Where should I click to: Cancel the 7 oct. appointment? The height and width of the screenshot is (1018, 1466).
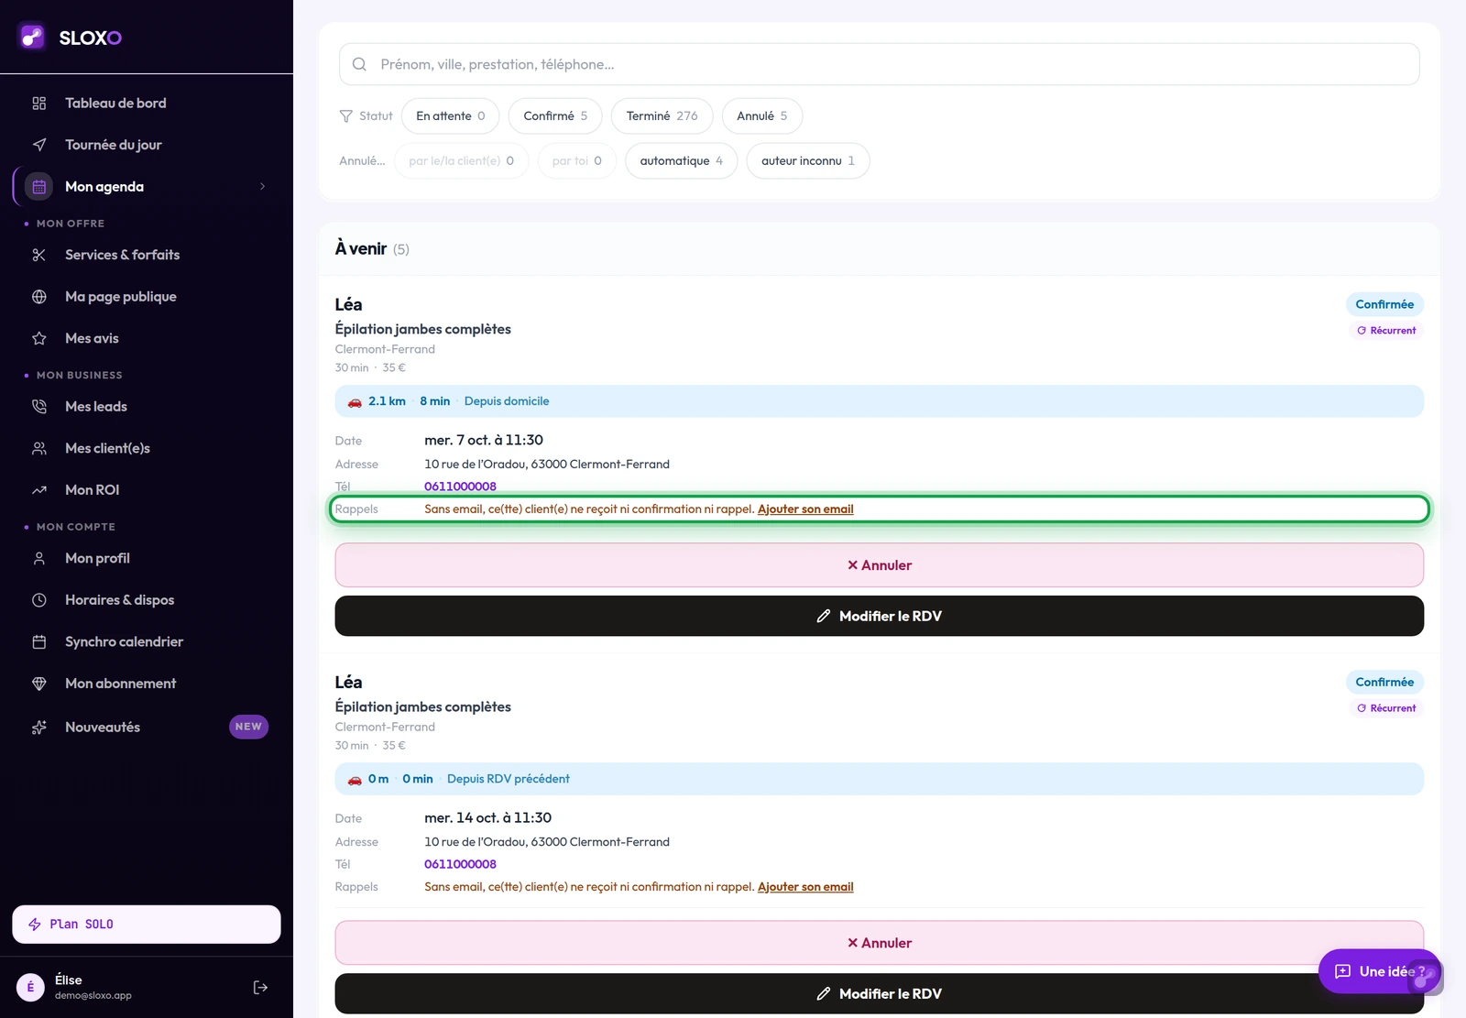click(x=880, y=565)
